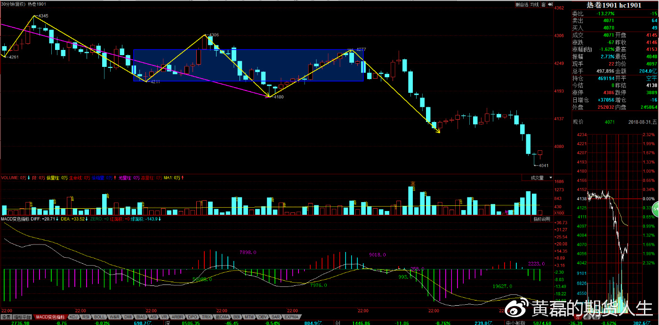Click the 删自选 remove from watchlist button

[x=521, y=4]
